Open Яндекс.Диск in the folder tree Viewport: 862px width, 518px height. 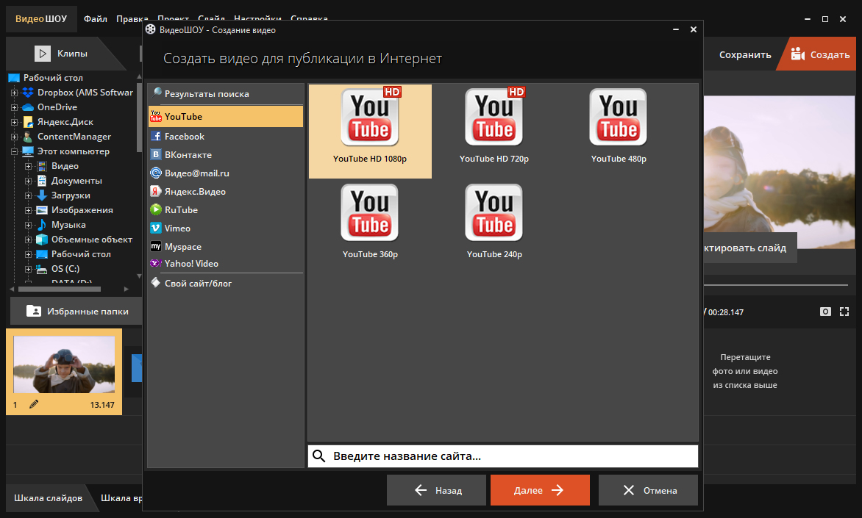coord(65,122)
